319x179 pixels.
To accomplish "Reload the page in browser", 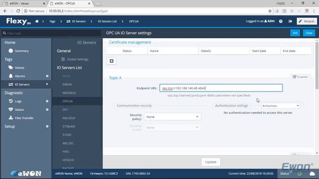I will (18, 11).
